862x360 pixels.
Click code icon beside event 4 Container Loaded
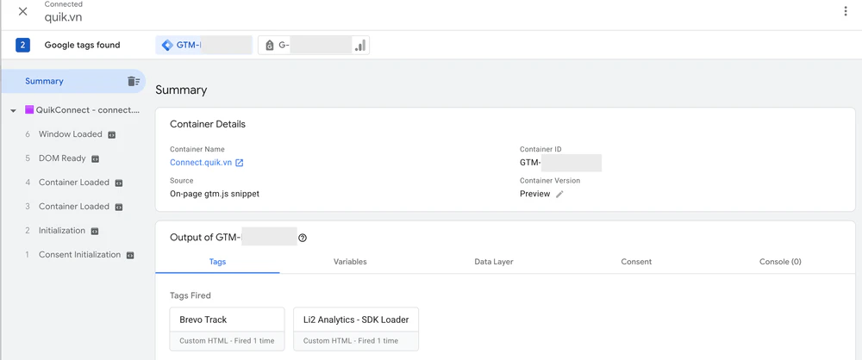click(x=119, y=183)
